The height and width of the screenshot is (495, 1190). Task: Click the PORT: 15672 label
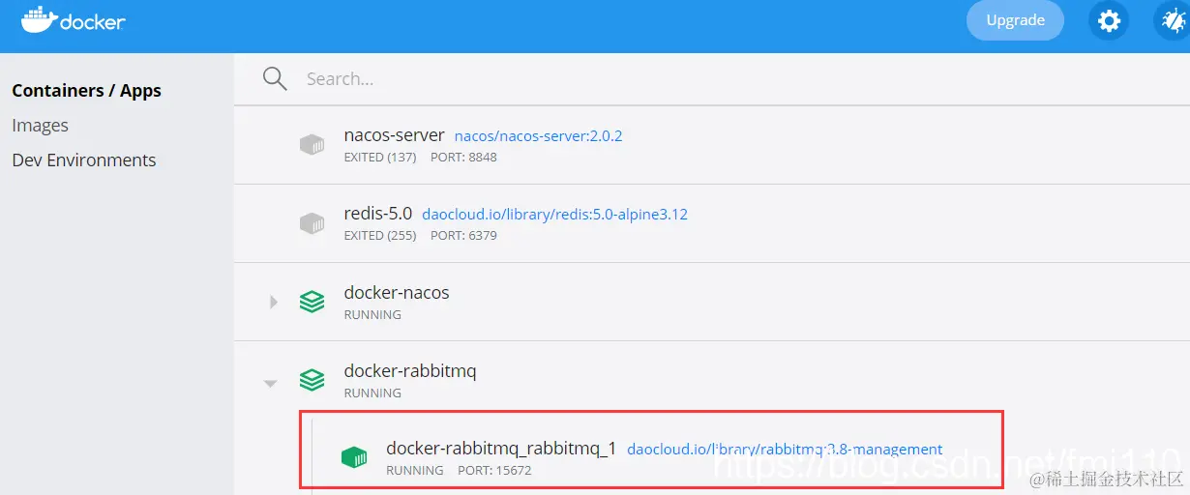pyautogui.click(x=494, y=471)
